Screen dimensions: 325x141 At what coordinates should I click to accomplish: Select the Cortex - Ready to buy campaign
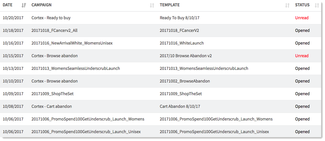click(x=51, y=18)
